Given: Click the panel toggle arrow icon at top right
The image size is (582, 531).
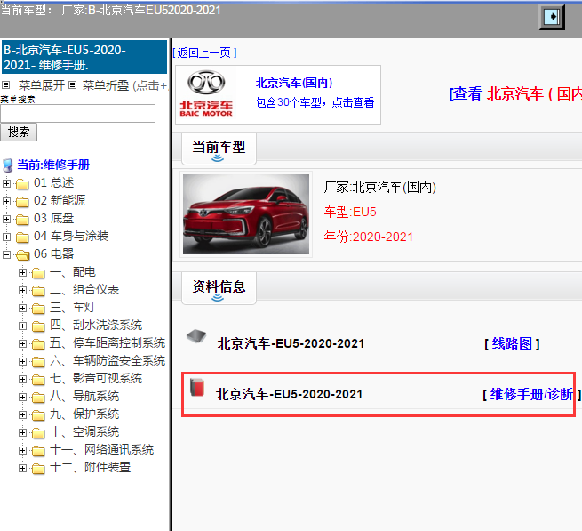Looking at the screenshot, I should point(552,17).
